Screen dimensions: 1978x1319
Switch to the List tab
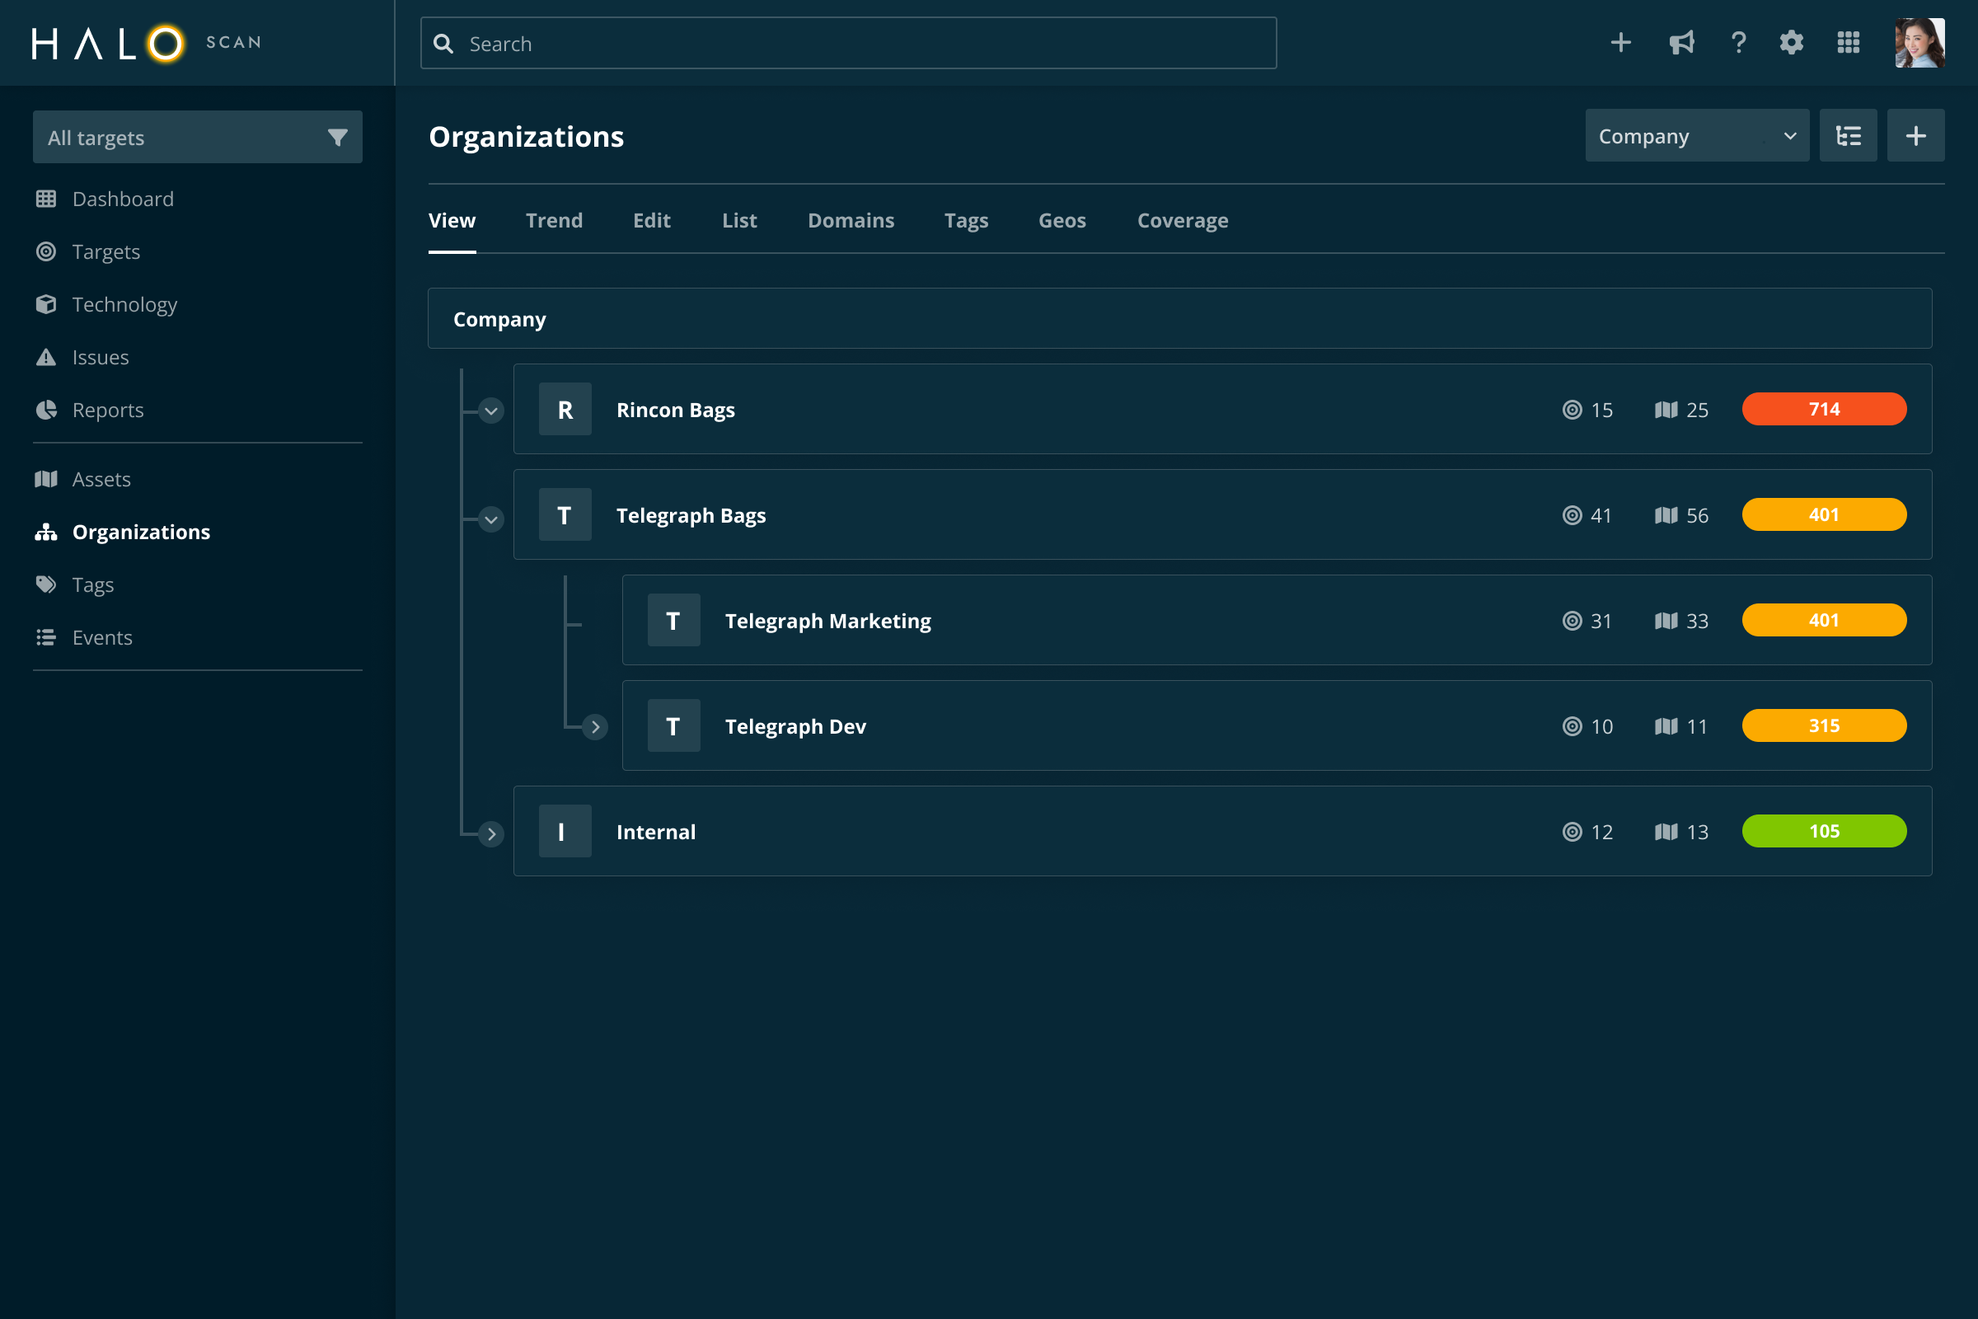click(x=739, y=220)
